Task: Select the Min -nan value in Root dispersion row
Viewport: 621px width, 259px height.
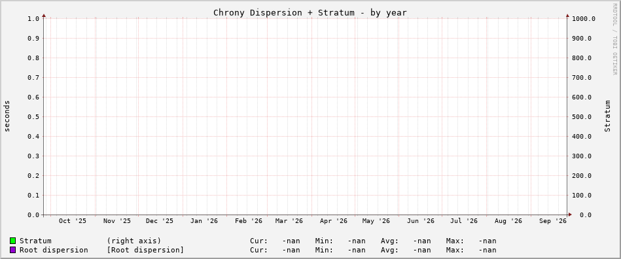Action: coord(357,250)
